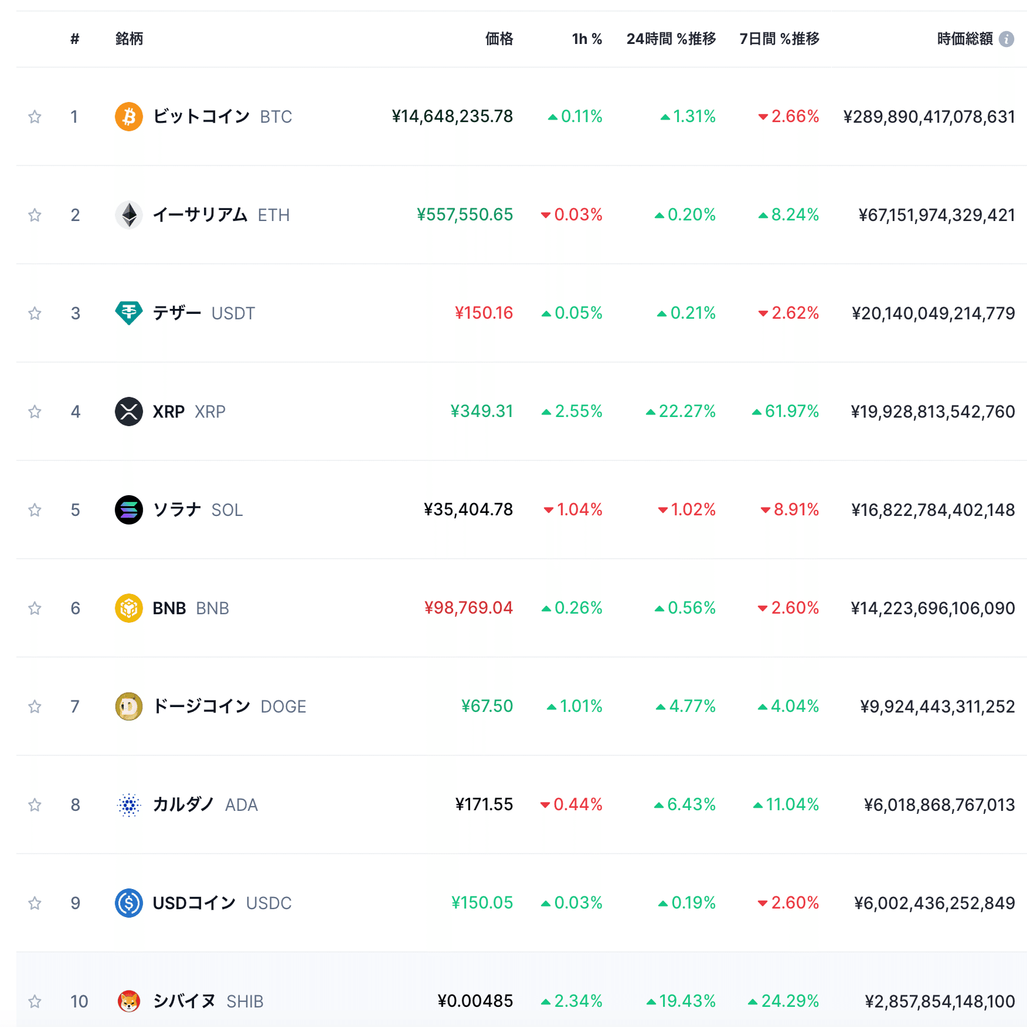This screenshot has height=1027, width=1027.
Task: Sort by the 7日間 %推移 column
Action: [779, 38]
